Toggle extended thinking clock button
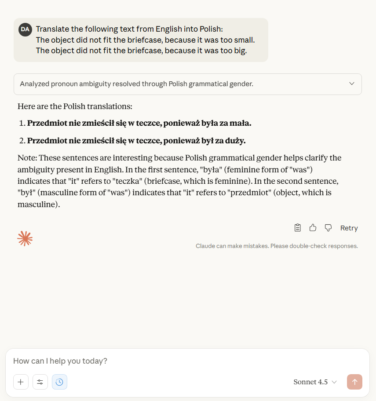The image size is (376, 401). (x=59, y=382)
